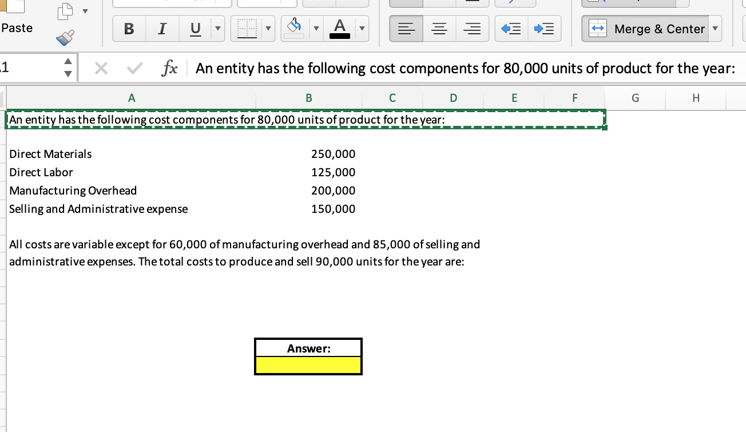Screen dimensions: 746x432
Task: Select Selling and Administrative expense cell
Action: (x=131, y=209)
